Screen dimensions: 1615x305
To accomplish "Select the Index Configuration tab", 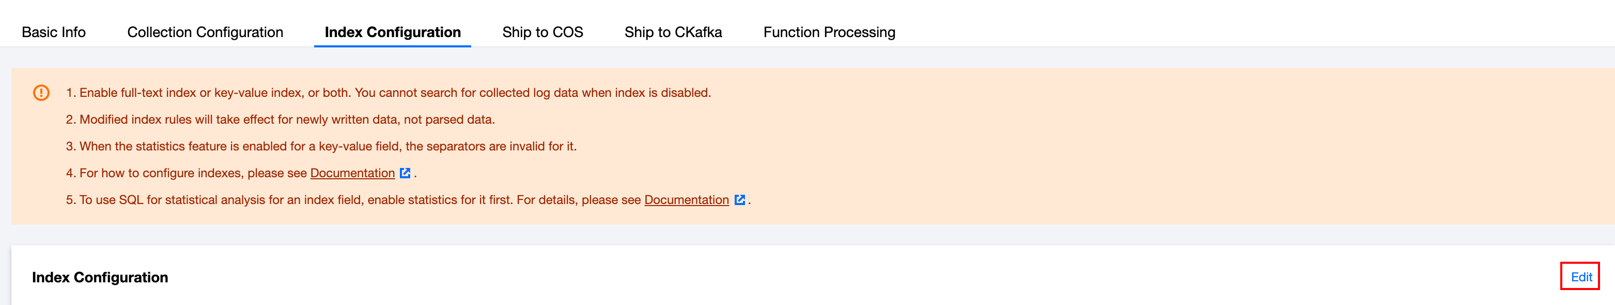I will click(x=393, y=32).
